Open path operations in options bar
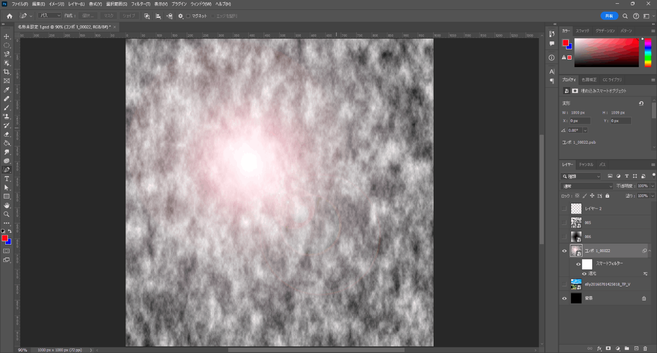The height and width of the screenshot is (353, 657). 147,16
